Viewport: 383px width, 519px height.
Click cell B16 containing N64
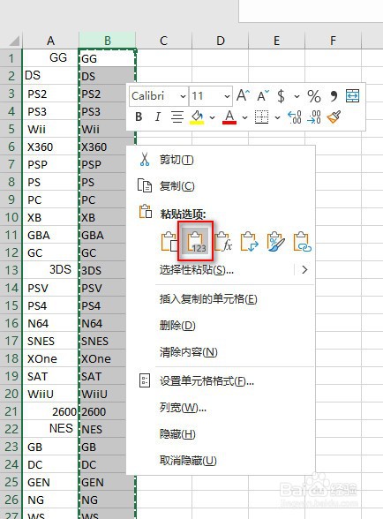tap(102, 323)
